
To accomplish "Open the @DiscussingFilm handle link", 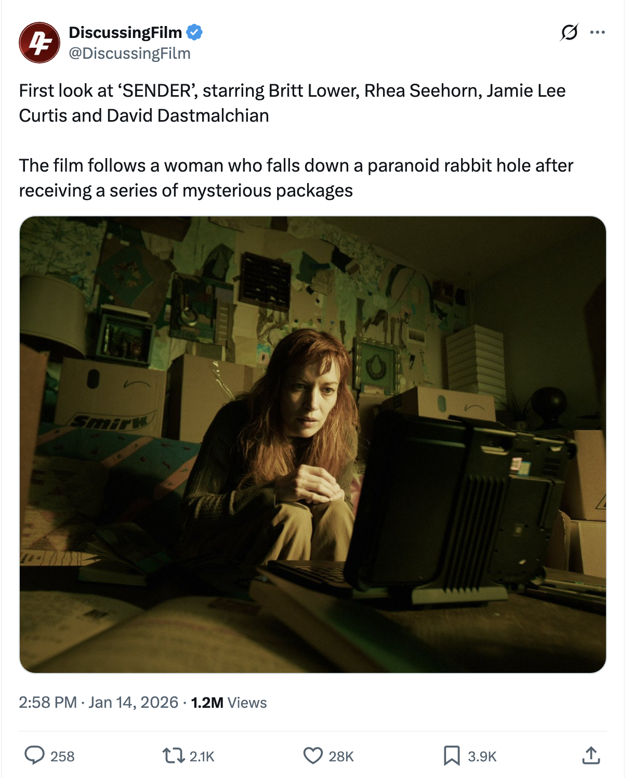I will tap(129, 53).
